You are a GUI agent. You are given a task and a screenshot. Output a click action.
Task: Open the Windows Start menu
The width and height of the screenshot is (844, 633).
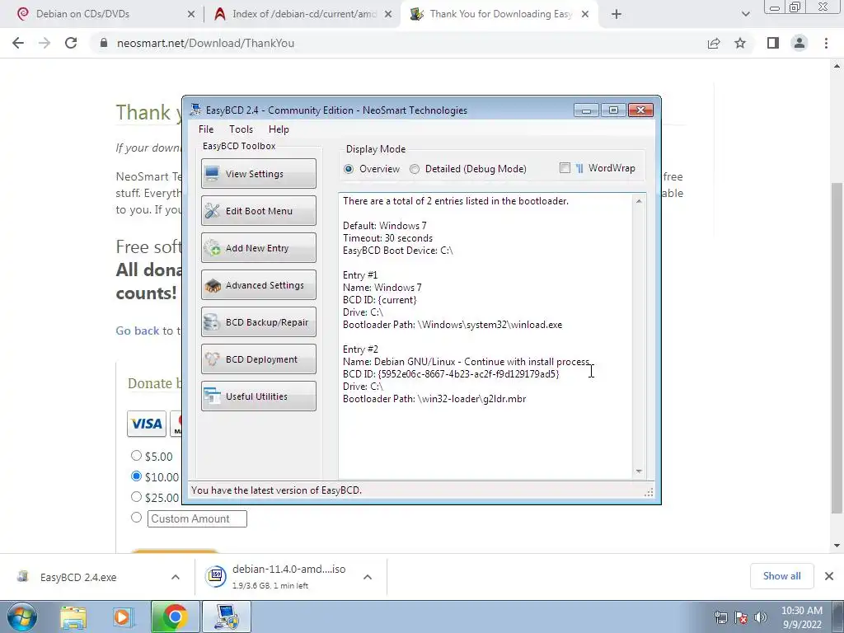point(21,617)
